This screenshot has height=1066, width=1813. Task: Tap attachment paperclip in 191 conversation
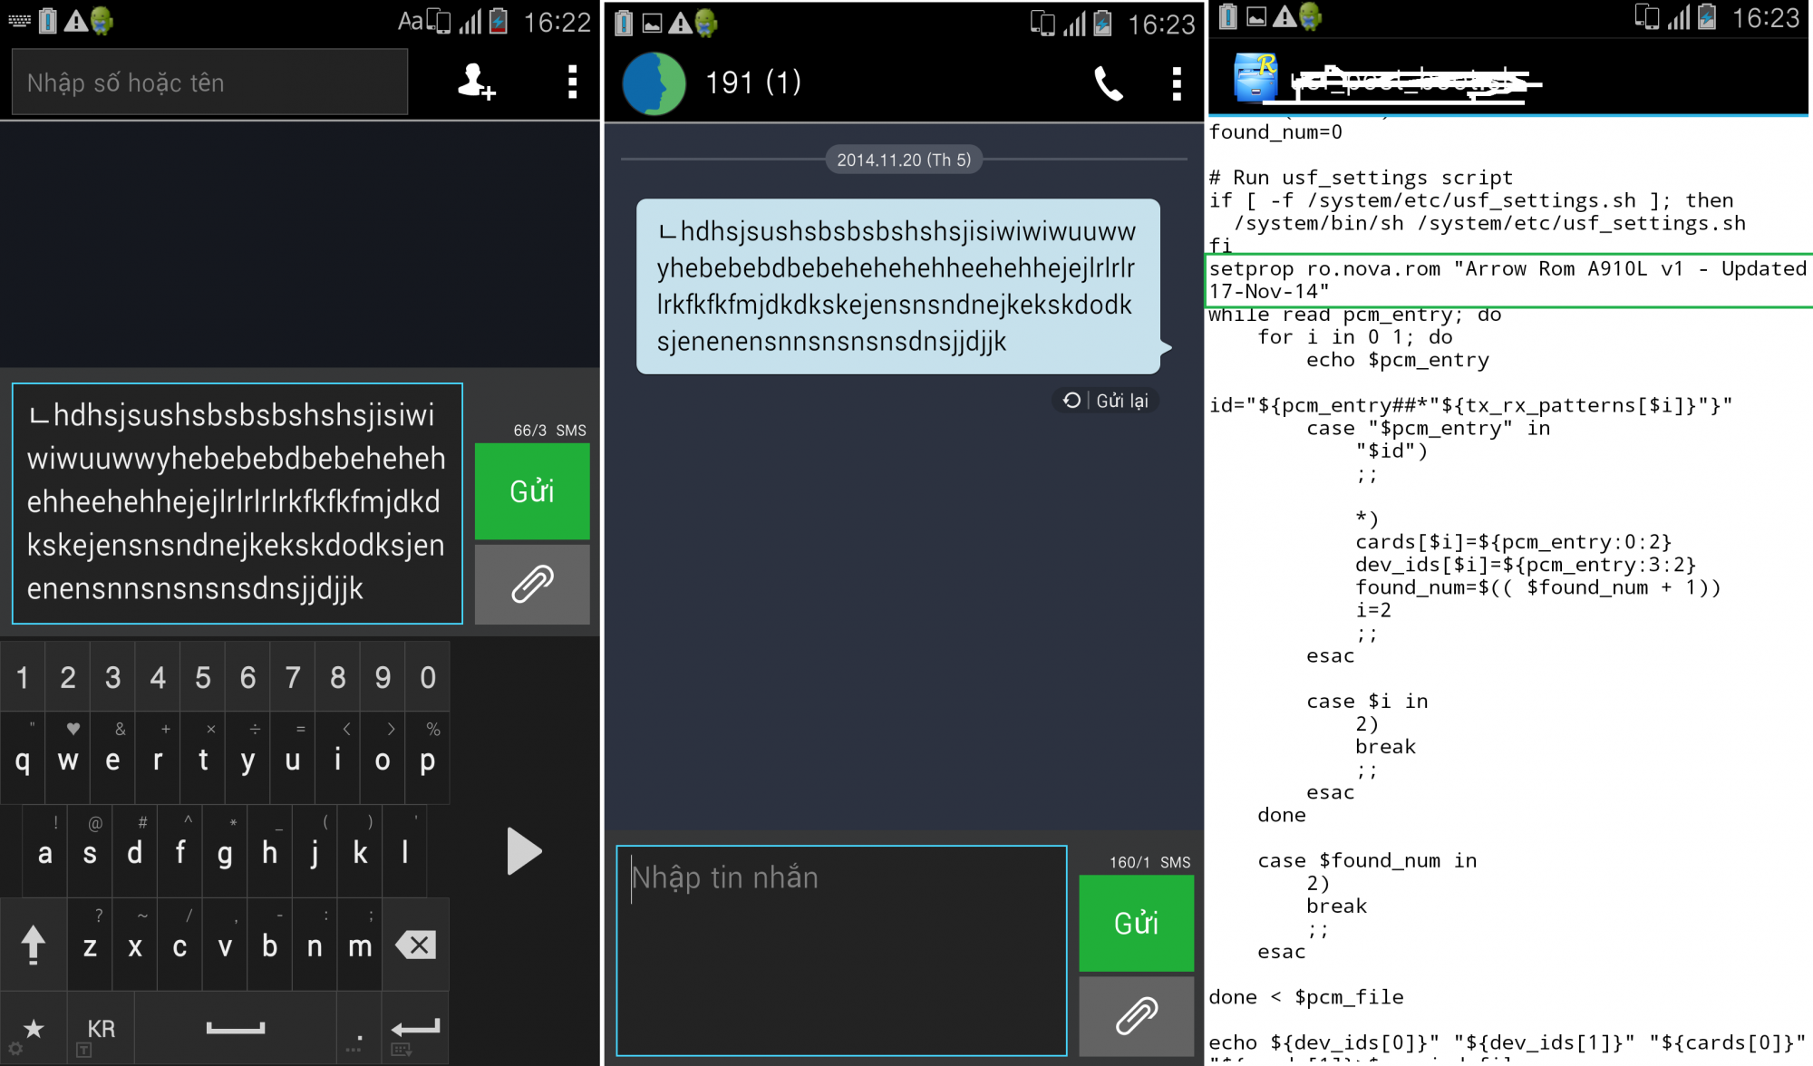coord(1136,1015)
